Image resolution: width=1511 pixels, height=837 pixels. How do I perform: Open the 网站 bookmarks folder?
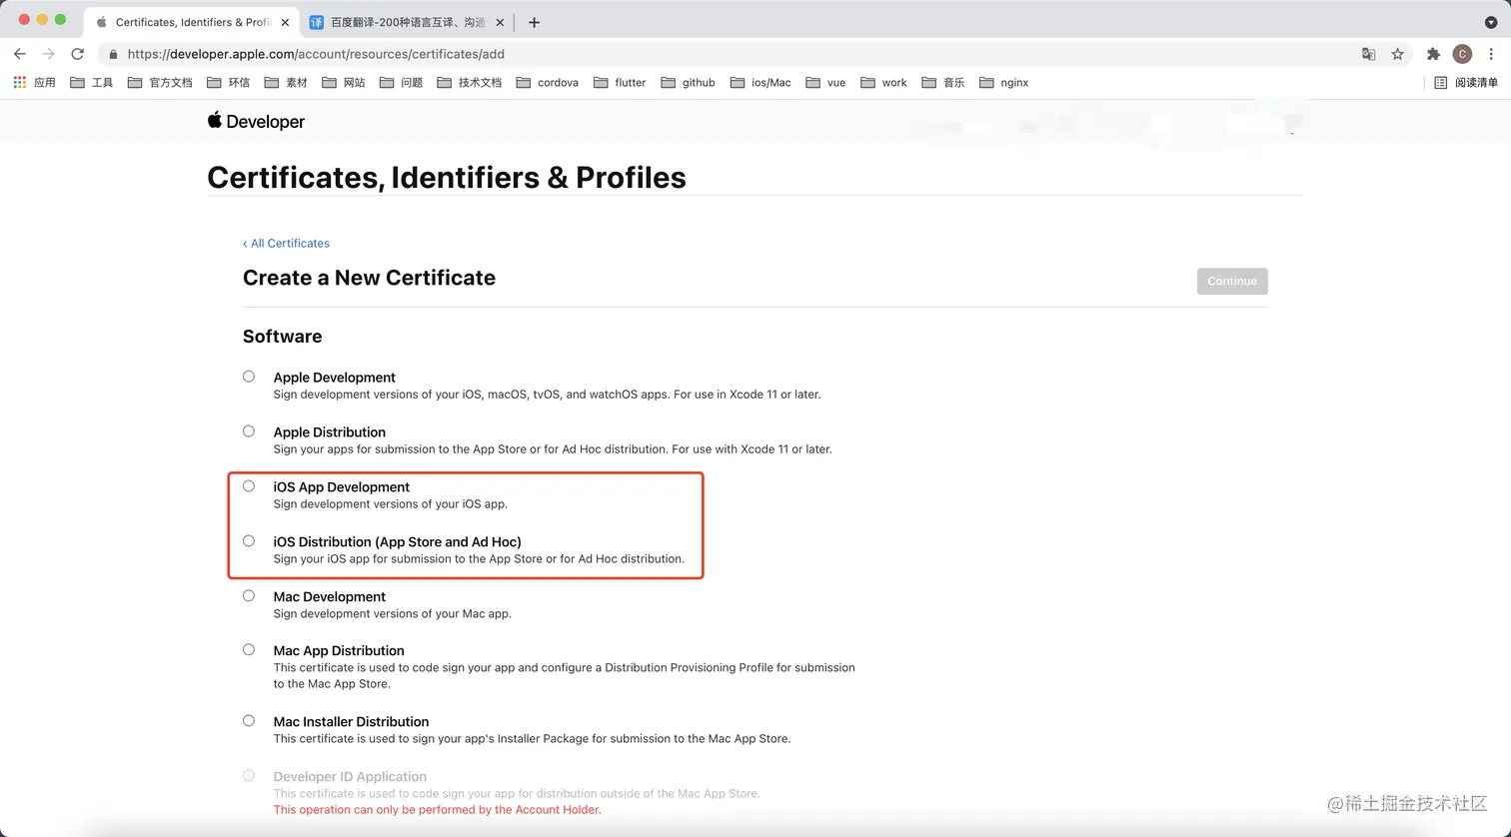click(344, 83)
